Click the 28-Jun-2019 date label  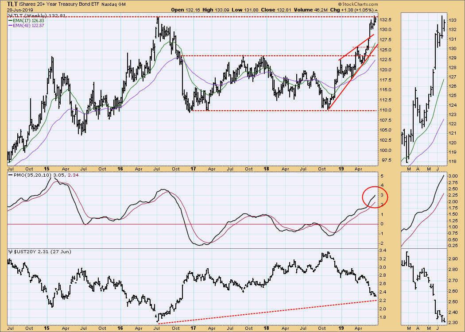19,10
